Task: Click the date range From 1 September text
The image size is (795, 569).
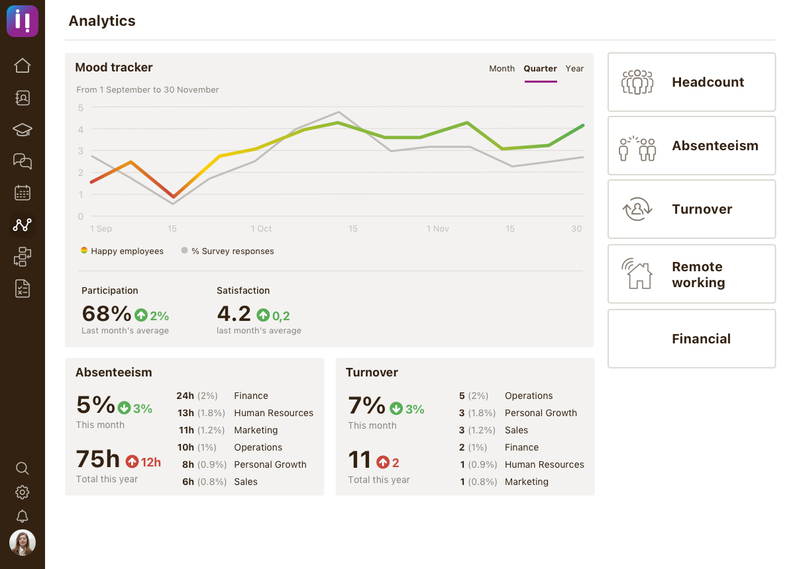Action: tap(148, 90)
